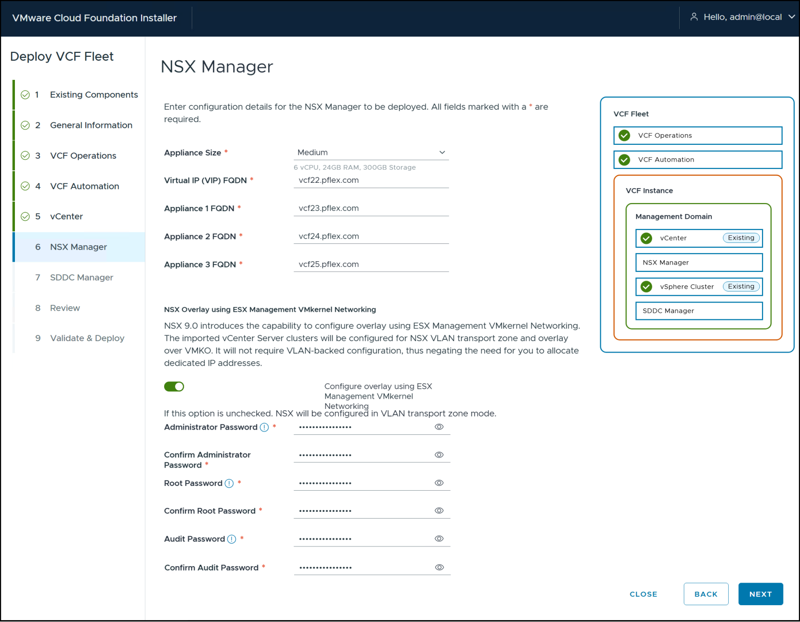
Task: Click the Existing badge on vCenter card
Action: 741,238
